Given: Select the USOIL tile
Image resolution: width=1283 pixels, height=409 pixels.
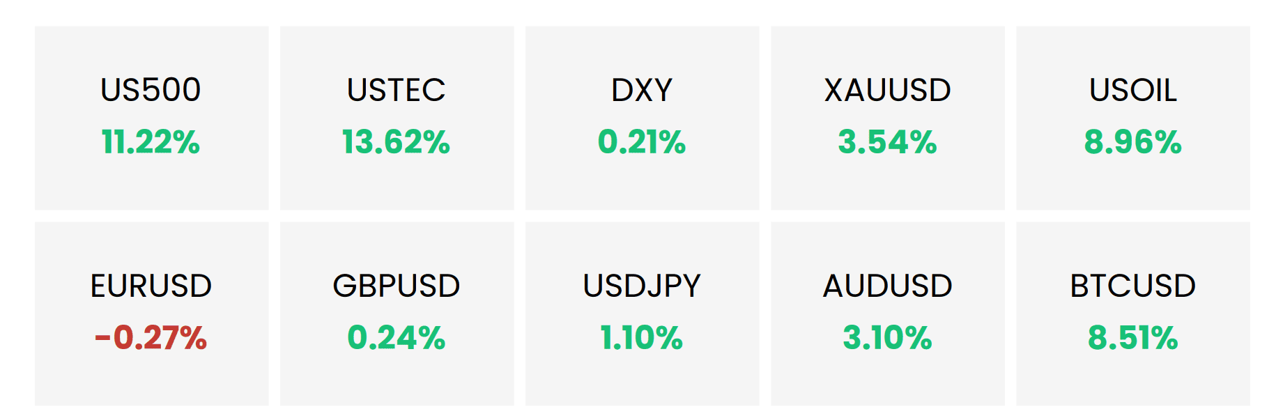Looking at the screenshot, I should (x=1132, y=118).
